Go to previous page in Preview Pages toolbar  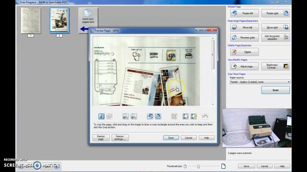tap(101, 117)
